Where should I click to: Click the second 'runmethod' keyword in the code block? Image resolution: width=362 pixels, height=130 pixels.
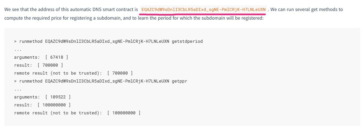click(31, 81)
